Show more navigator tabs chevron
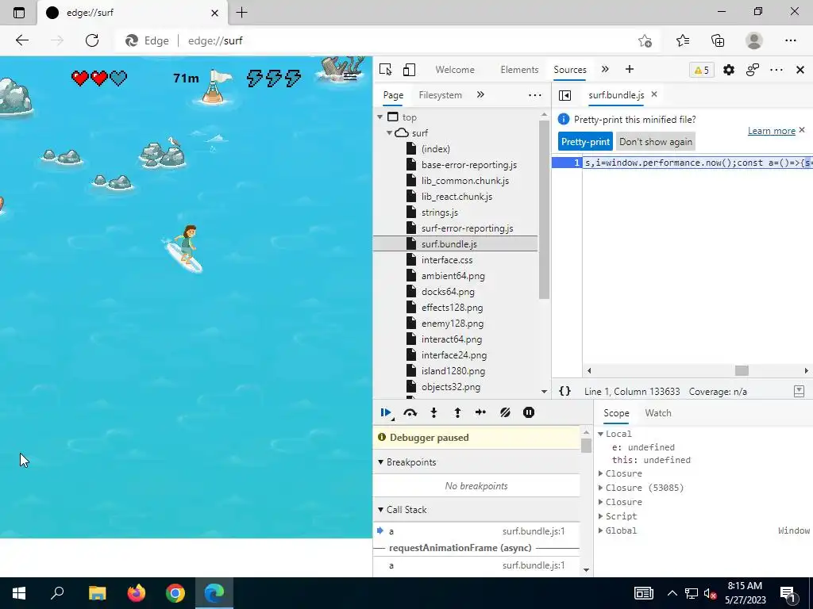813x609 pixels. tap(480, 95)
